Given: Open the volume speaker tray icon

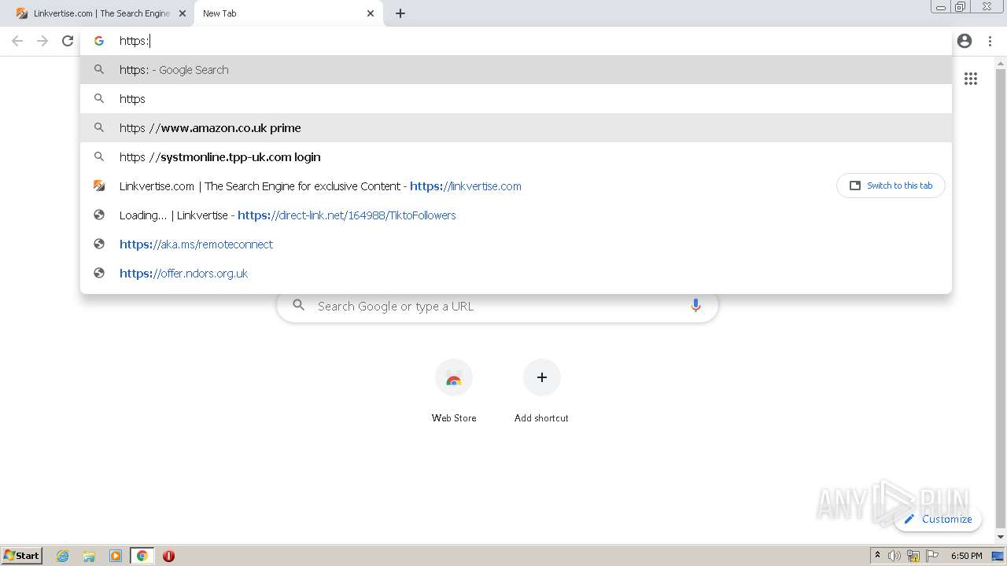Looking at the screenshot, I should click(x=894, y=556).
